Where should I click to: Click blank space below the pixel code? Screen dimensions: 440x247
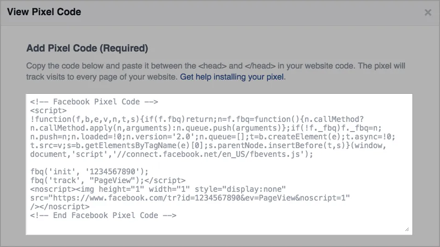219,227
